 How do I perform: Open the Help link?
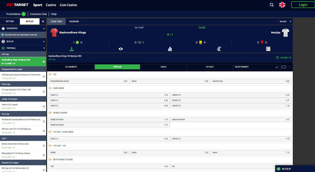point(53,14)
